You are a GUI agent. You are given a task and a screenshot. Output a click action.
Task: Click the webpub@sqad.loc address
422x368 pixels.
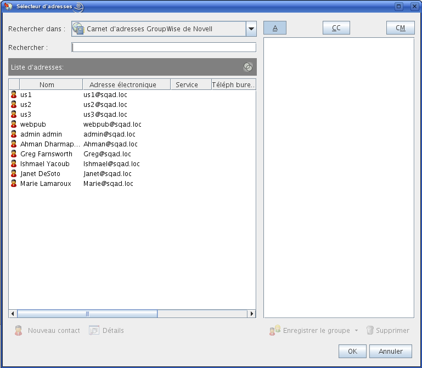point(112,124)
